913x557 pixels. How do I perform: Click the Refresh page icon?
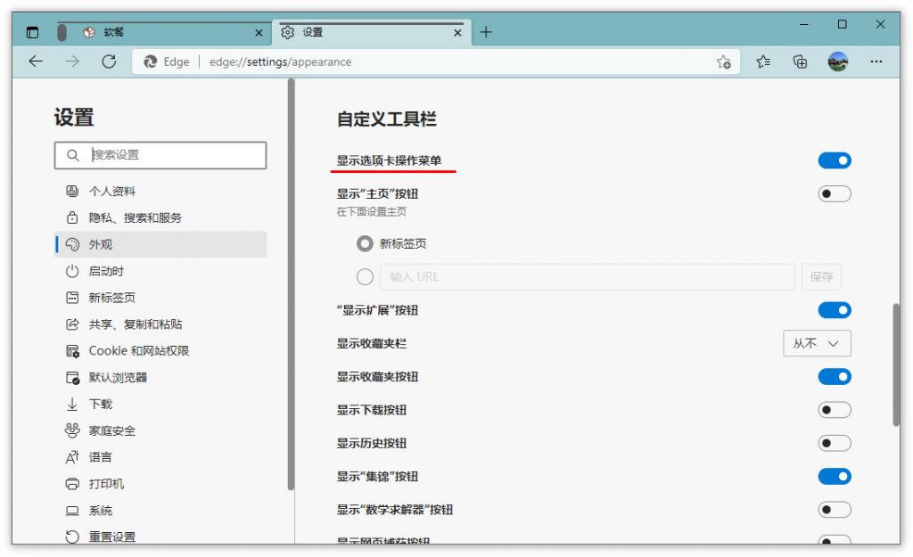tap(109, 61)
